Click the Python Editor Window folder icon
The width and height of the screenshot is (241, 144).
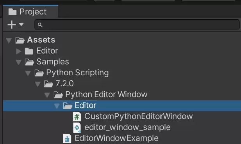tap(58, 95)
